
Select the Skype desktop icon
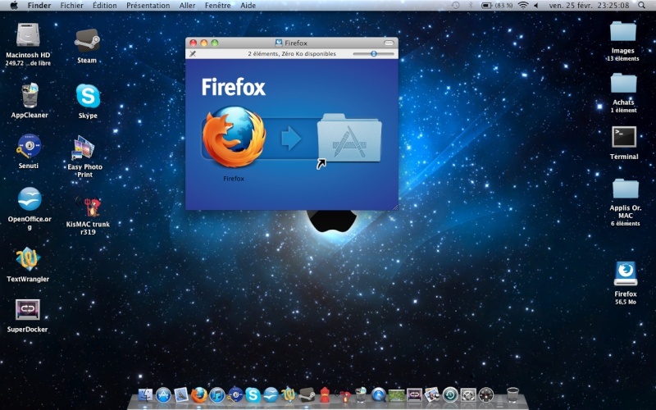click(88, 96)
